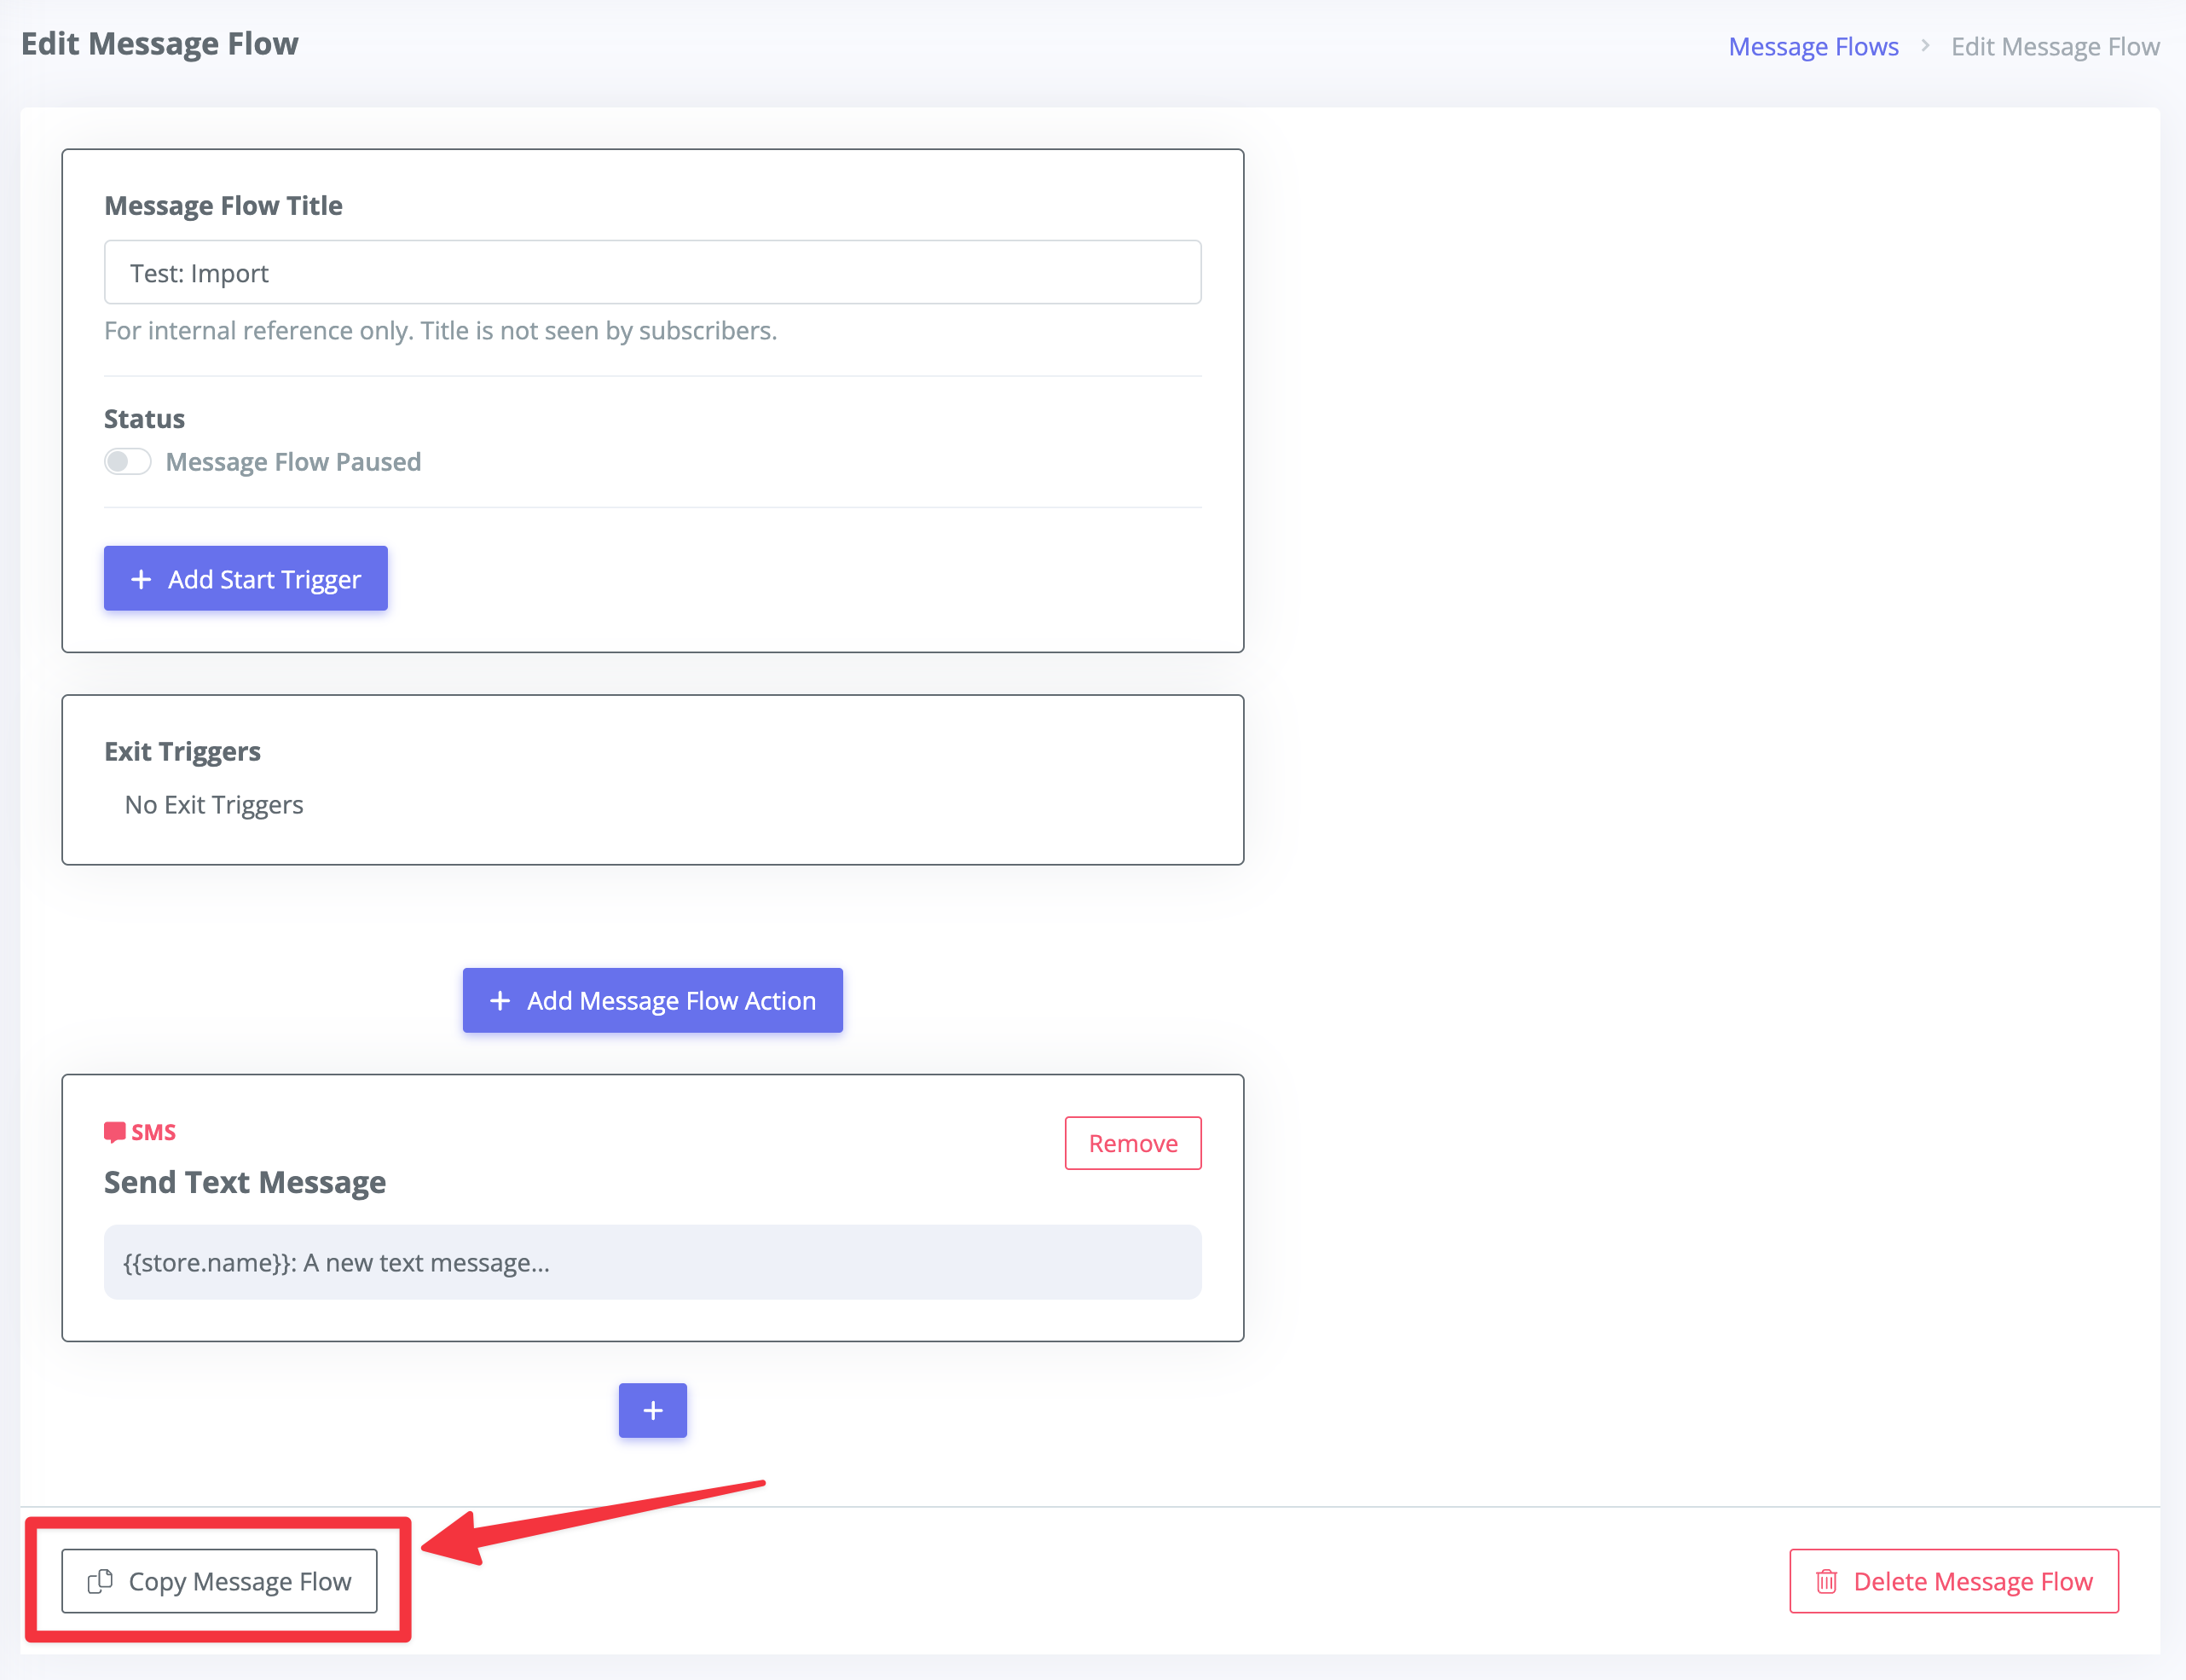Screen dimensions: 2186x1680
Task: Remove the Send Text Message action
Action: (1132, 1142)
